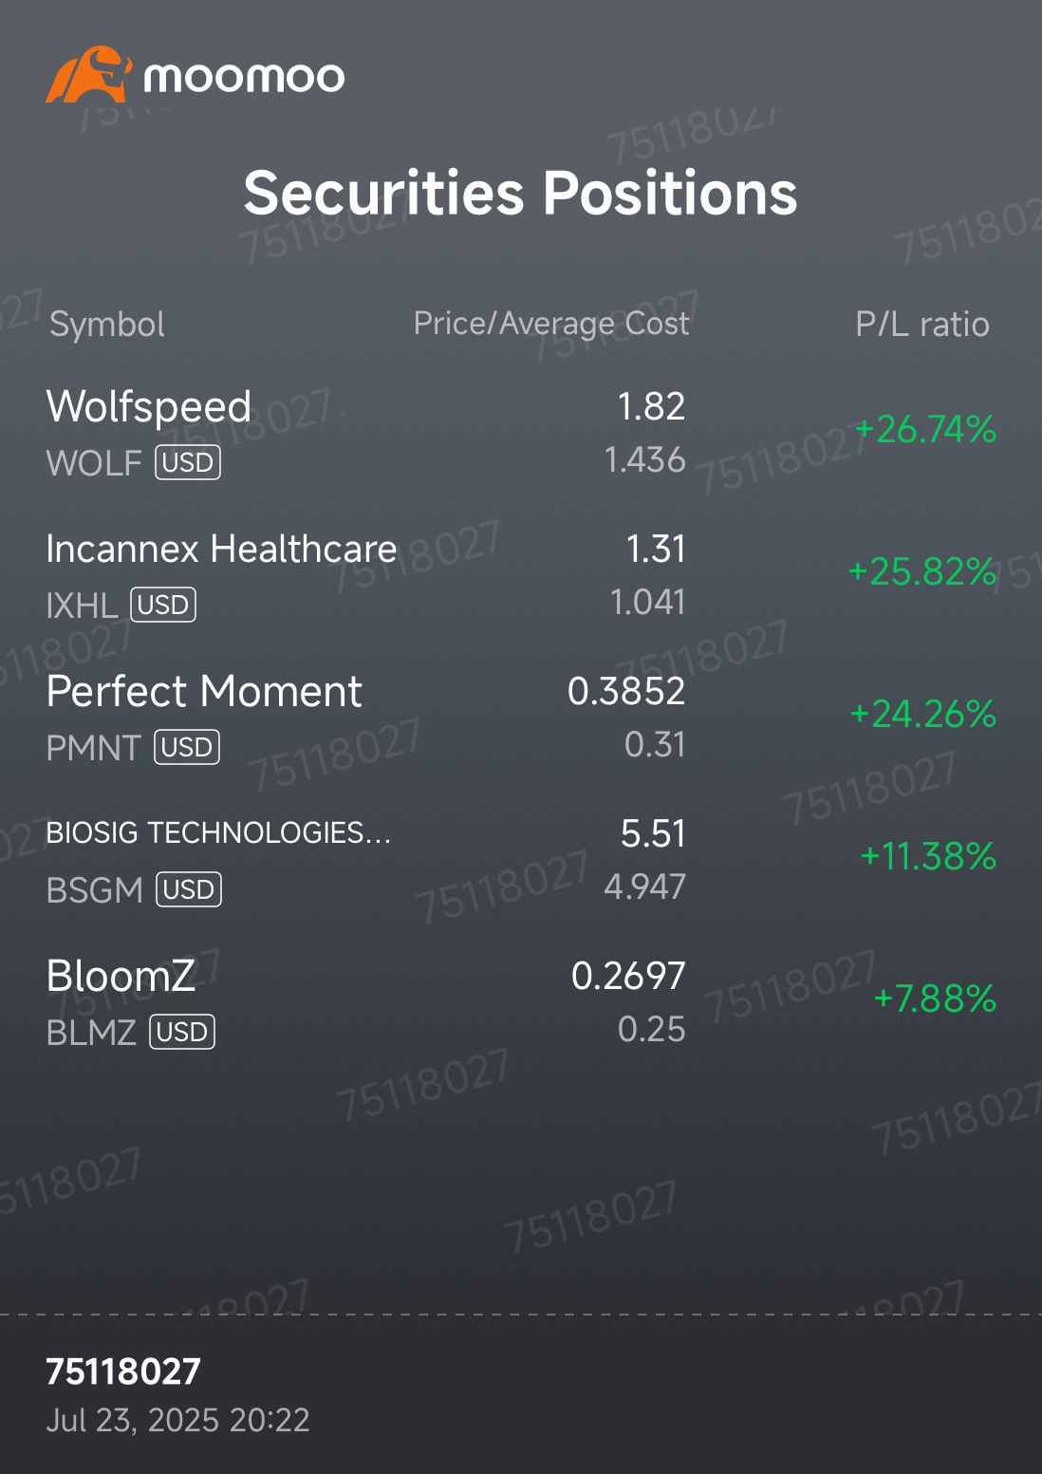1042x1474 pixels.
Task: Open the BloomZ position row
Action: pos(521,1002)
